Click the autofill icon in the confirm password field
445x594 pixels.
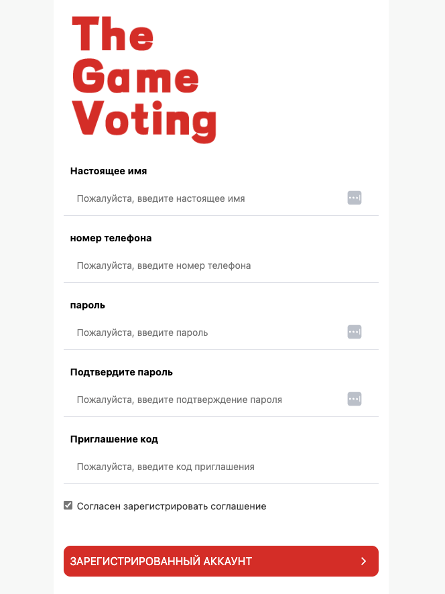click(x=355, y=399)
